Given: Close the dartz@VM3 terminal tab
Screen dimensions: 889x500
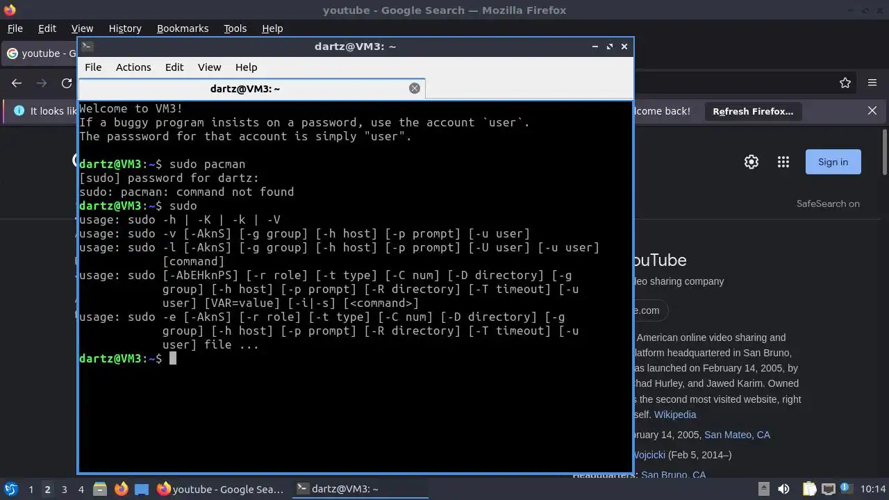Looking at the screenshot, I should tap(415, 88).
